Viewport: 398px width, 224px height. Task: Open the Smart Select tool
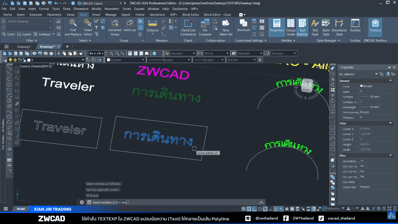point(88,26)
